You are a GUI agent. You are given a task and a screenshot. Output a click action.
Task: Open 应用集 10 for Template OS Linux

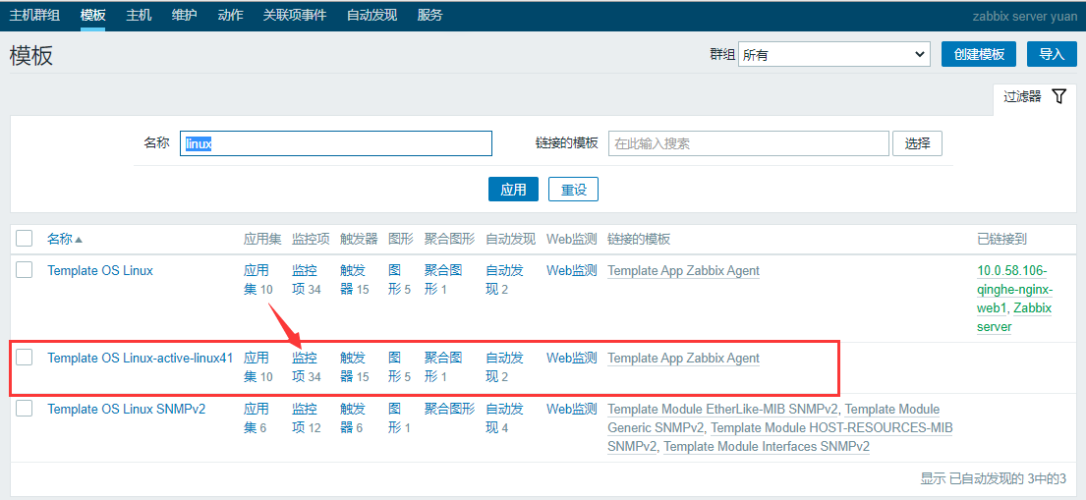258,280
